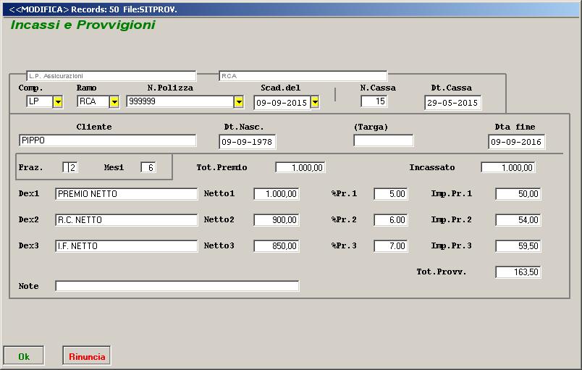
Task: Select the read-only RCA description field
Action: tap(303, 76)
